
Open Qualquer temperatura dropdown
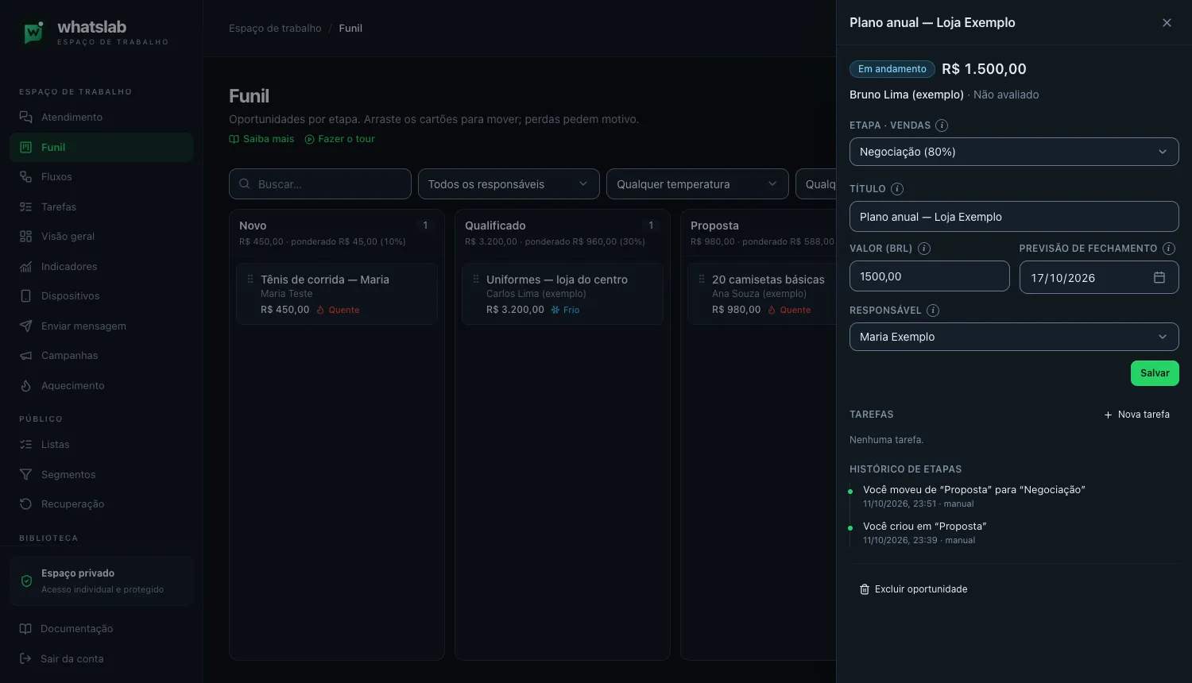[697, 184]
